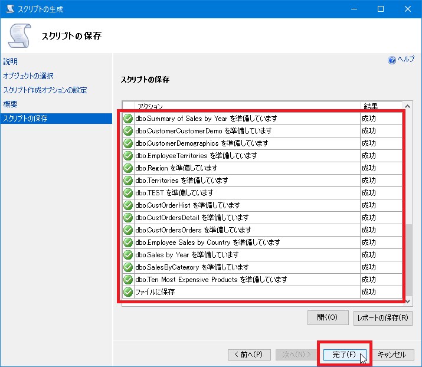Go back with the 前へ(P) button

[249, 355]
